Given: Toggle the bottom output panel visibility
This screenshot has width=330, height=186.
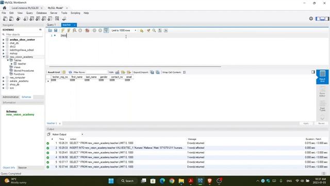Looking at the screenshot, I should [x=322, y=19].
